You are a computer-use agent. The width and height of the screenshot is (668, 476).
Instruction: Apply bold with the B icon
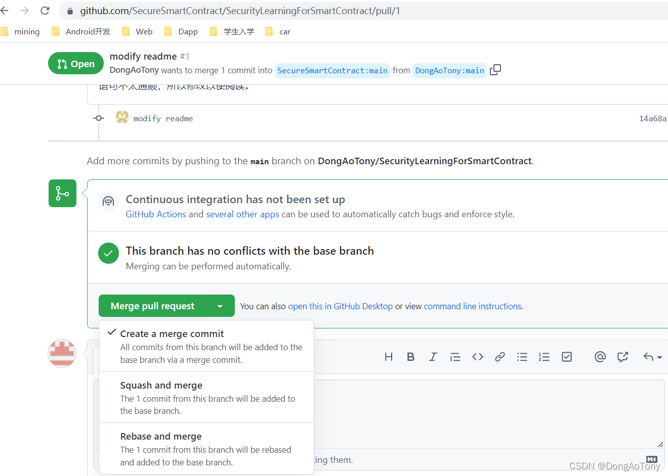click(411, 357)
